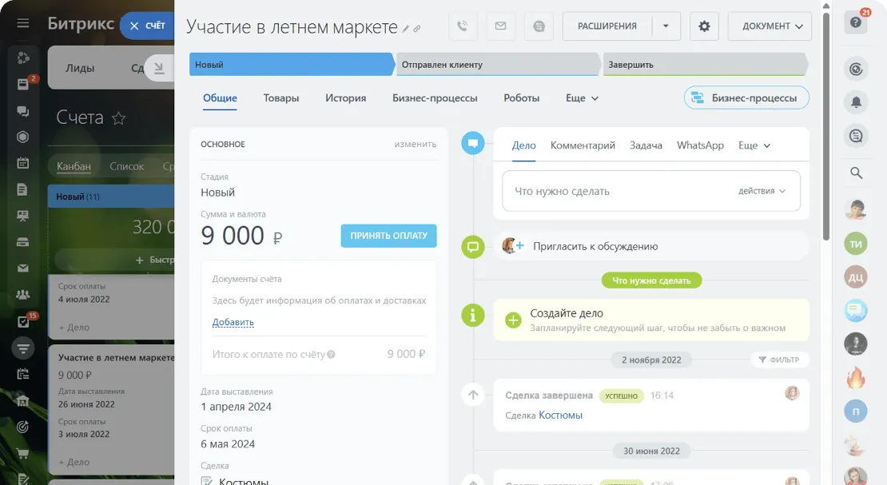Open the Костюмы deal link
Screen dimensions: 887x485
(x=561, y=415)
